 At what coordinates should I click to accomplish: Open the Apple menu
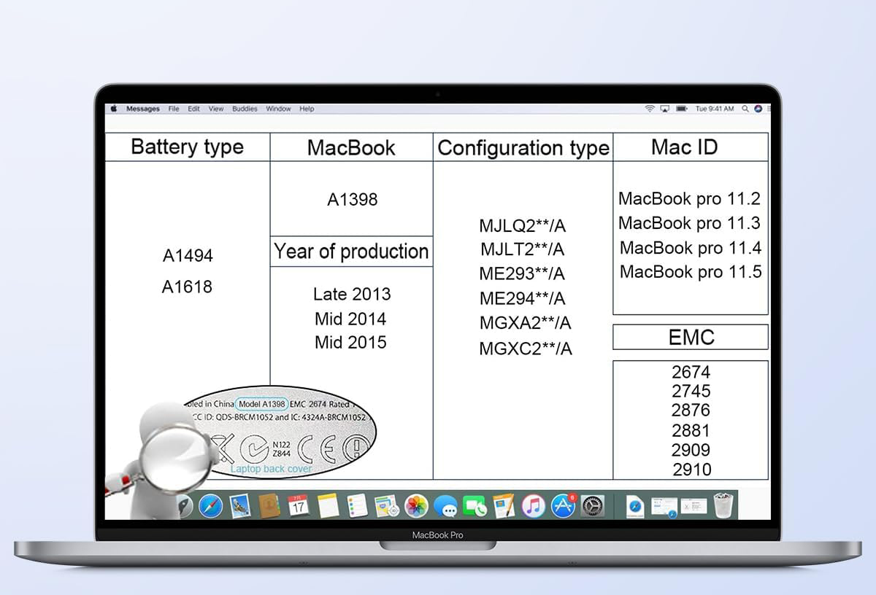click(114, 109)
